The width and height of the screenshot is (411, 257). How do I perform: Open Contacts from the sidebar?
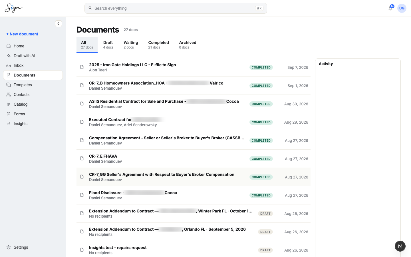pyautogui.click(x=33, y=95)
